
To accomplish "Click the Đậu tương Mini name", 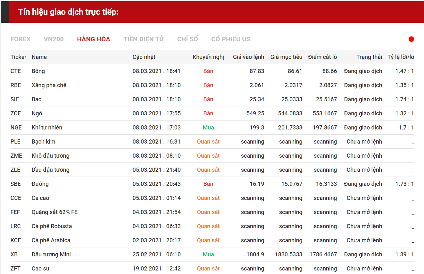I will pyautogui.click(x=51, y=254).
